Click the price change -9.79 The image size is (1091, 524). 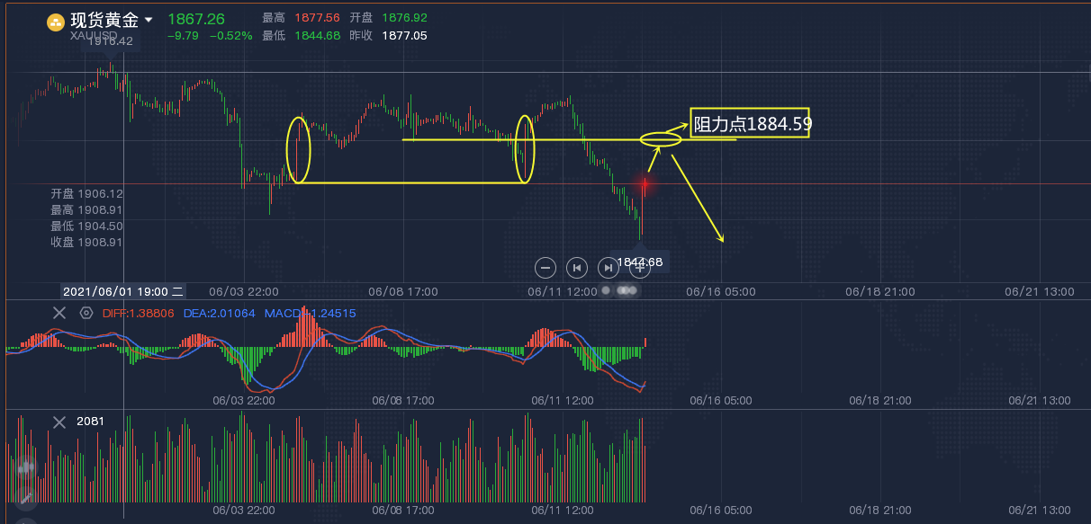click(x=183, y=36)
